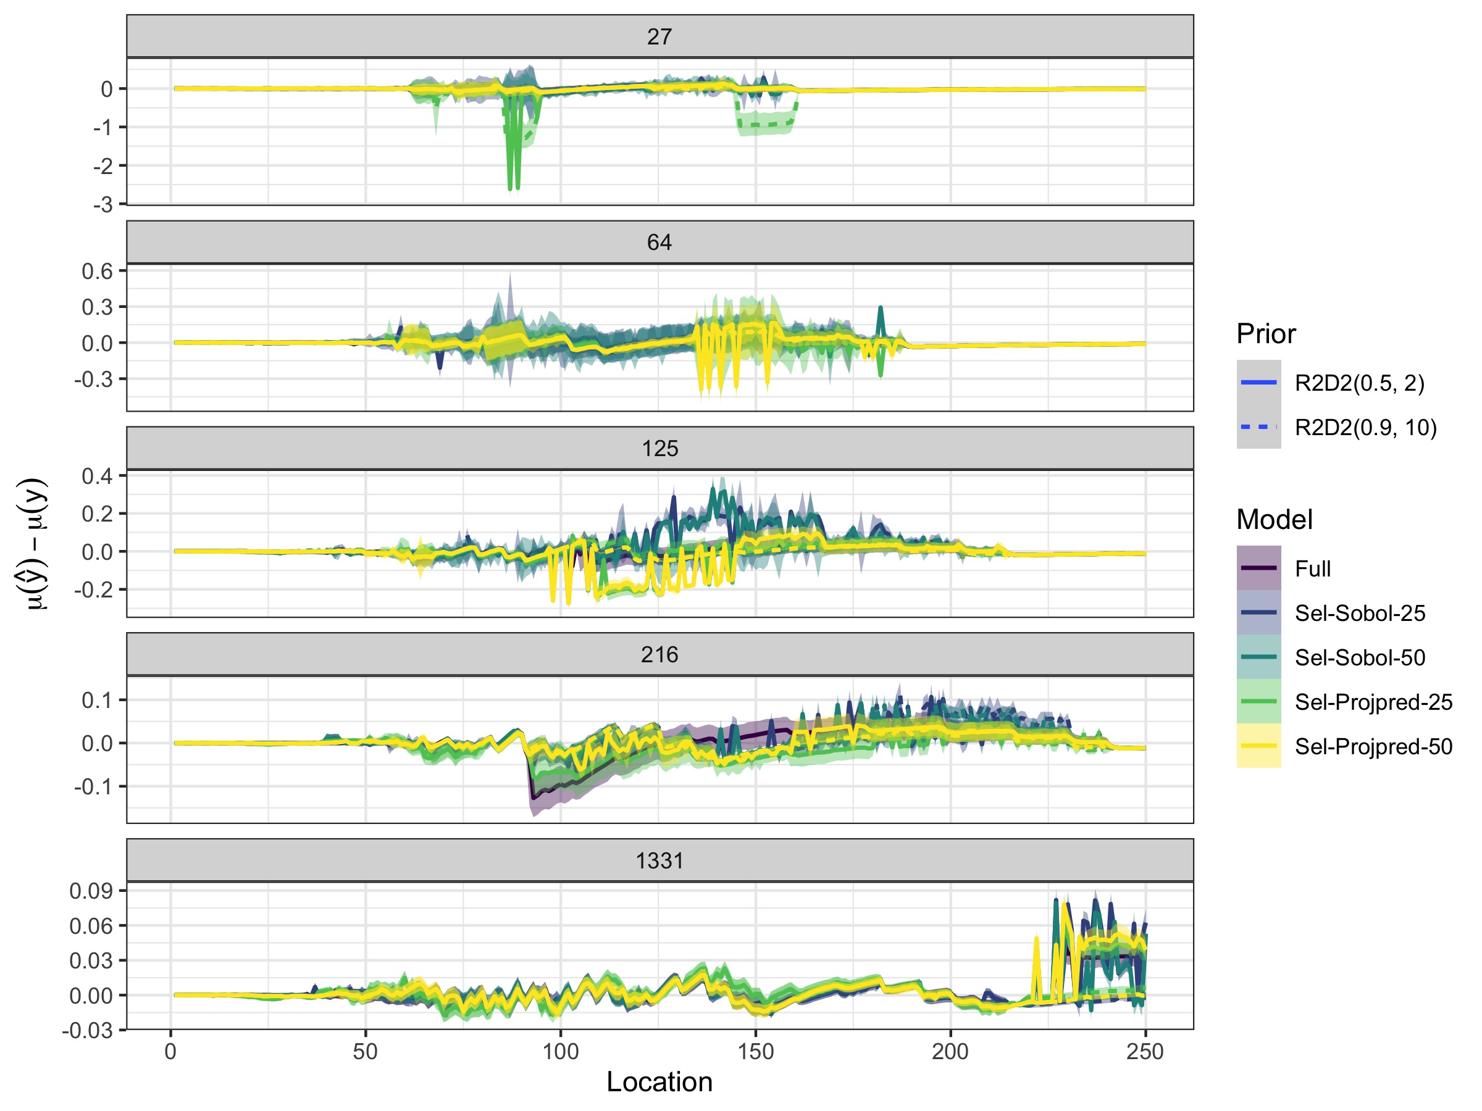Click the -3 y-tick in panel 27

pyautogui.click(x=103, y=204)
